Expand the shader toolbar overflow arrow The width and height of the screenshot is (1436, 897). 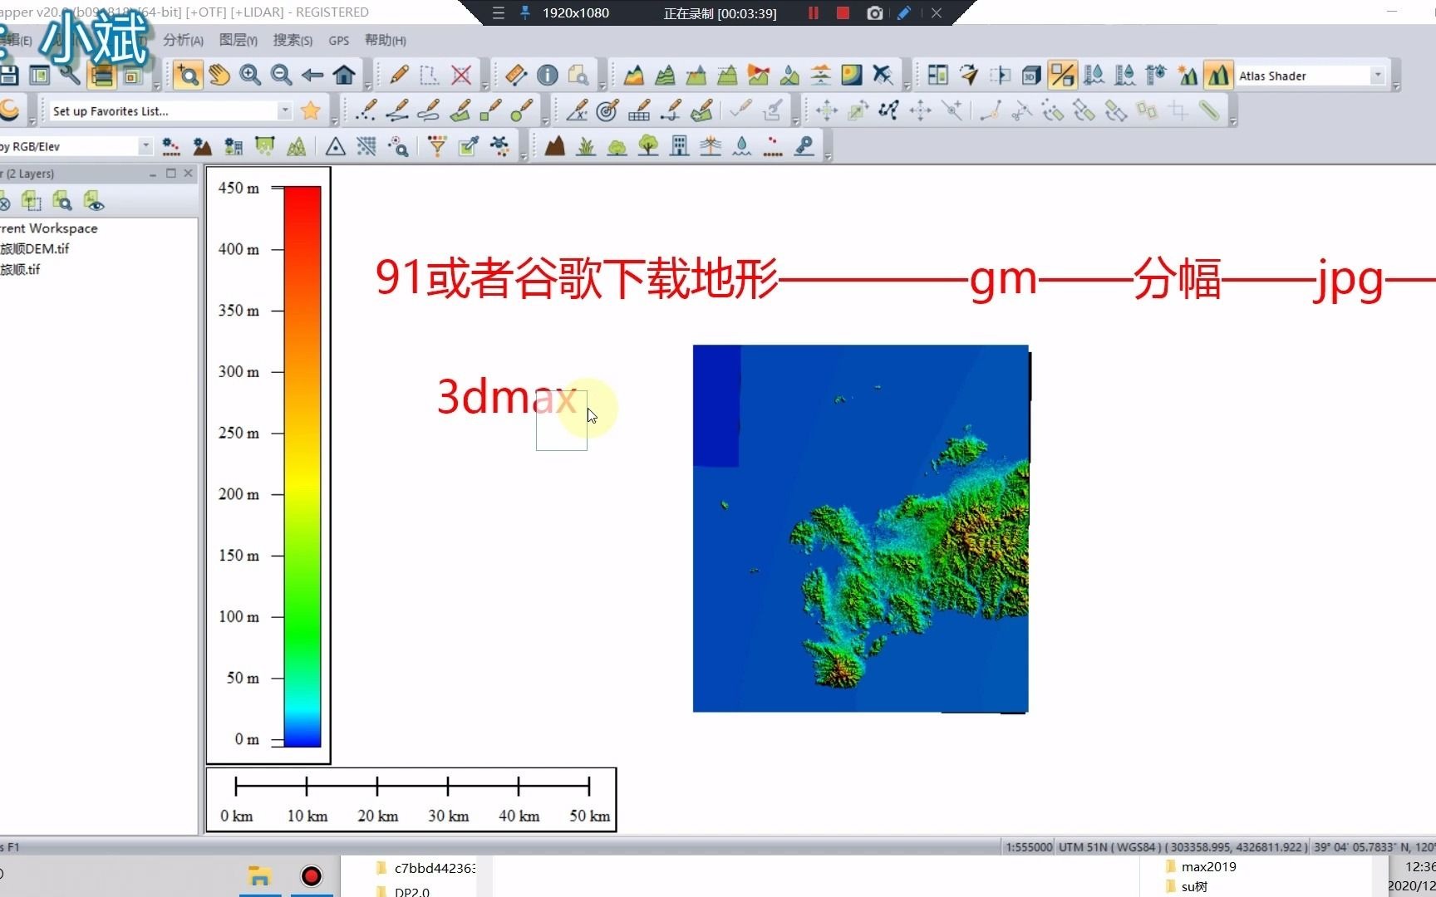pos(1396,86)
